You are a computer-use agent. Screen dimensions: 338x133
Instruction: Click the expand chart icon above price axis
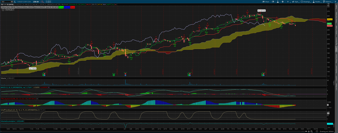tap(329, 4)
